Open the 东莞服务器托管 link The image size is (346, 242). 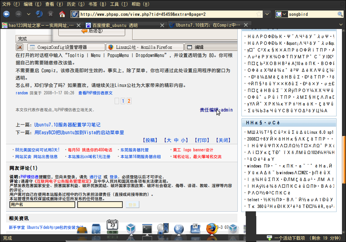click(x=135, y=150)
